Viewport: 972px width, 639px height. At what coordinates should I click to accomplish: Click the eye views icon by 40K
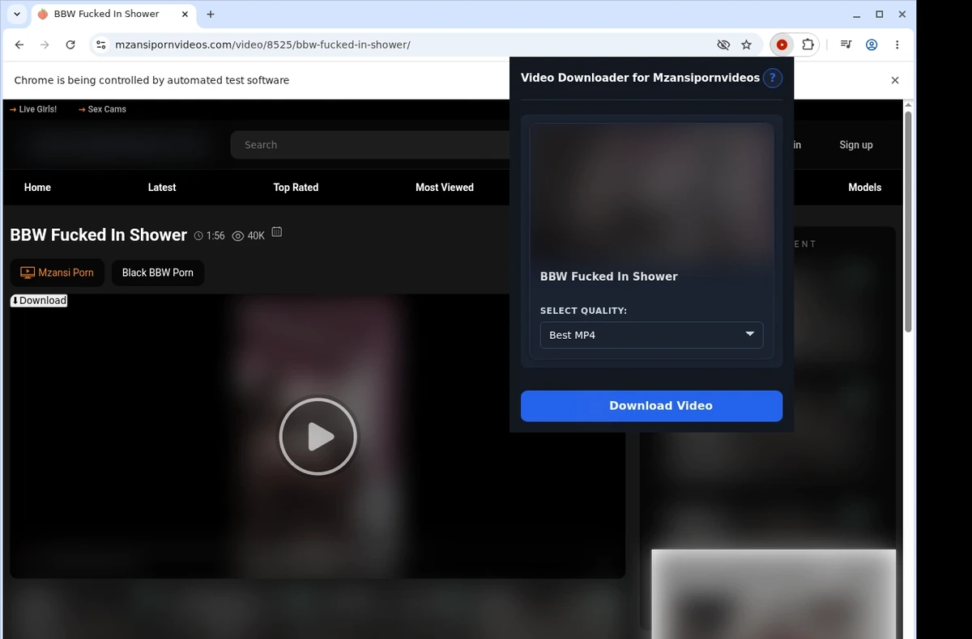pos(238,236)
